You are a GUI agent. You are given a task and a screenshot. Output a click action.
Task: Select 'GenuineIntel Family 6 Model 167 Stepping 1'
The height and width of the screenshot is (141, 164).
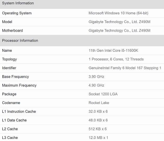point(125,68)
